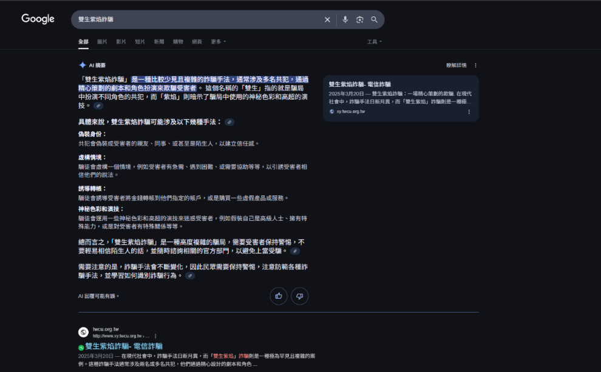Screen dimensions: 601x372
Task: Open the 工具 dropdown
Action: pos(374,41)
